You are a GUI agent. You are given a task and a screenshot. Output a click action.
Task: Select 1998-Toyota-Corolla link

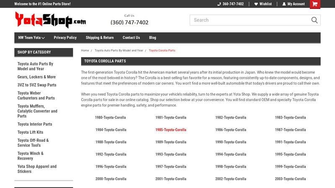231,167
